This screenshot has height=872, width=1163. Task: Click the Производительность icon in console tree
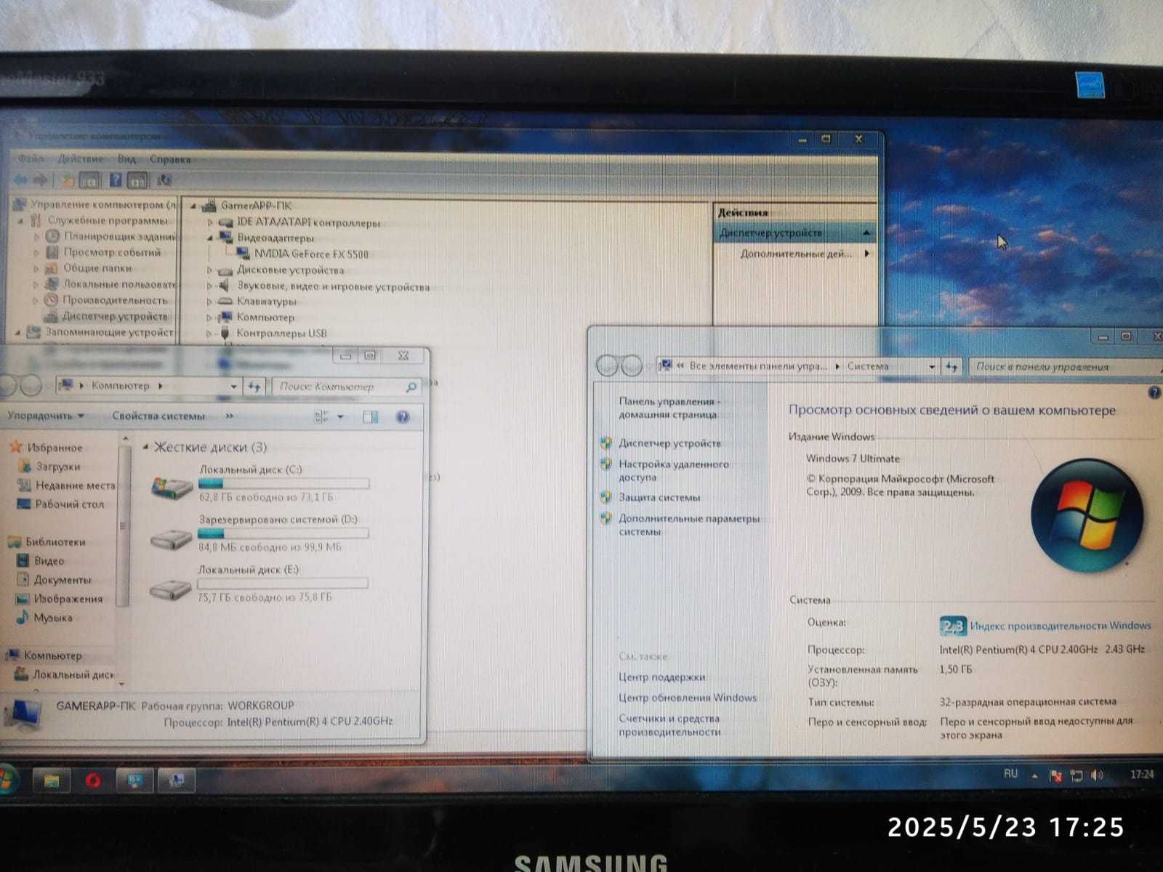point(51,300)
